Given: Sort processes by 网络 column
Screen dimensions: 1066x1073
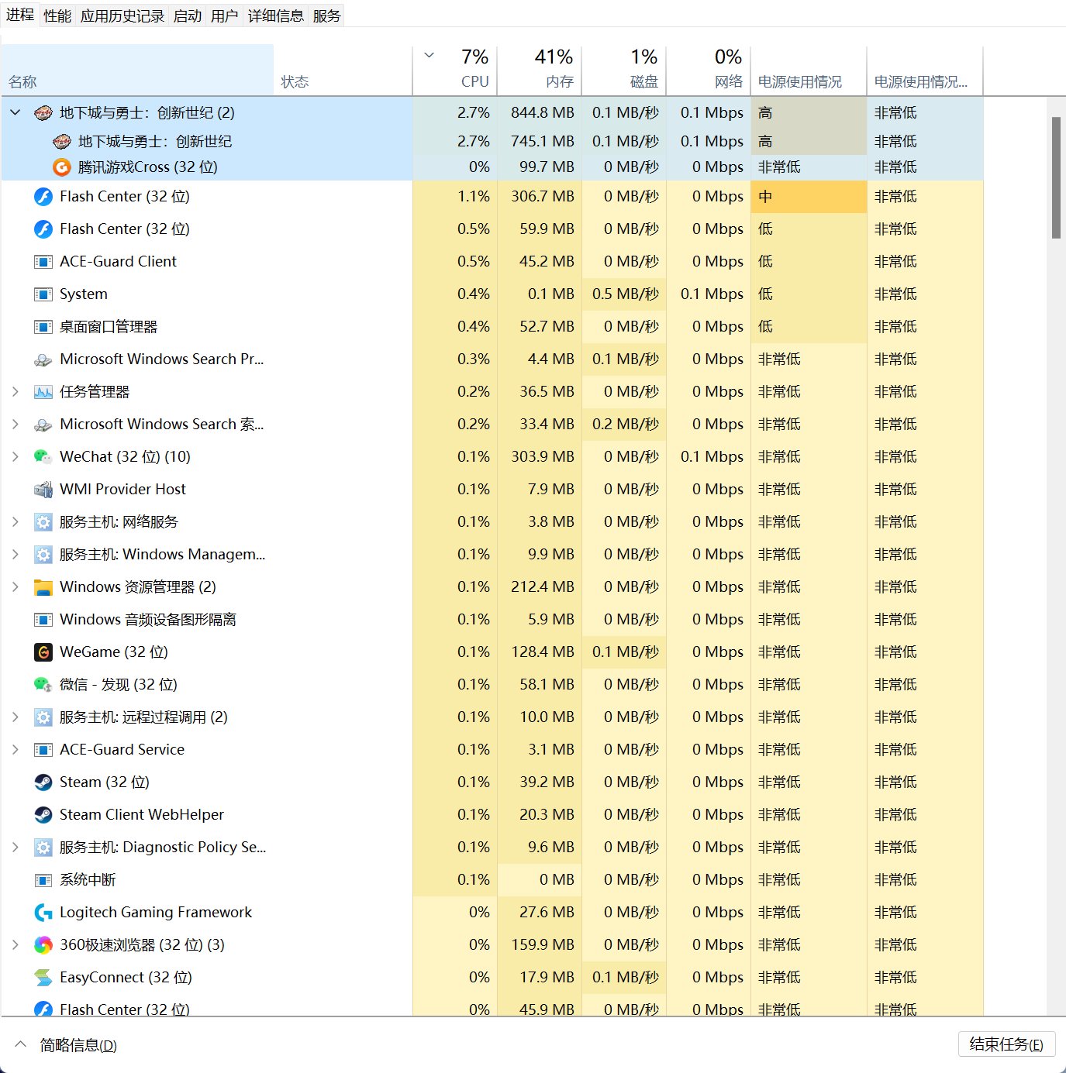Looking at the screenshot, I should tap(709, 70).
